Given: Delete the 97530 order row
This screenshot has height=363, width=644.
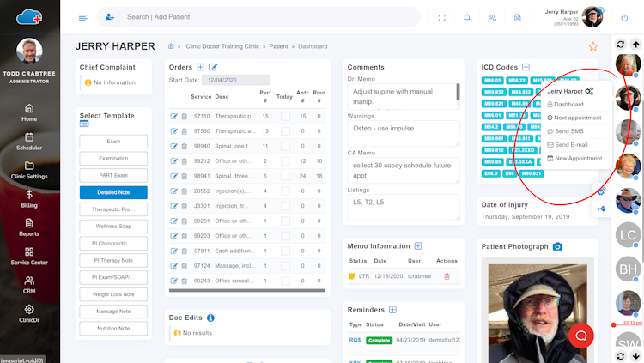Looking at the screenshot, I should coord(185,131).
